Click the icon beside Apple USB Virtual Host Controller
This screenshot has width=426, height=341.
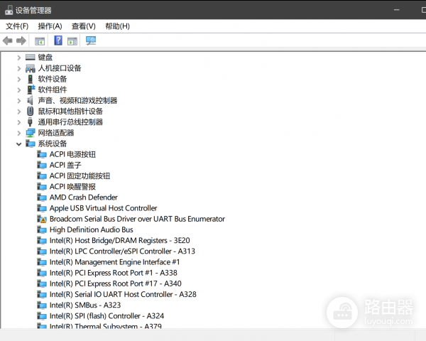pyautogui.click(x=42, y=208)
